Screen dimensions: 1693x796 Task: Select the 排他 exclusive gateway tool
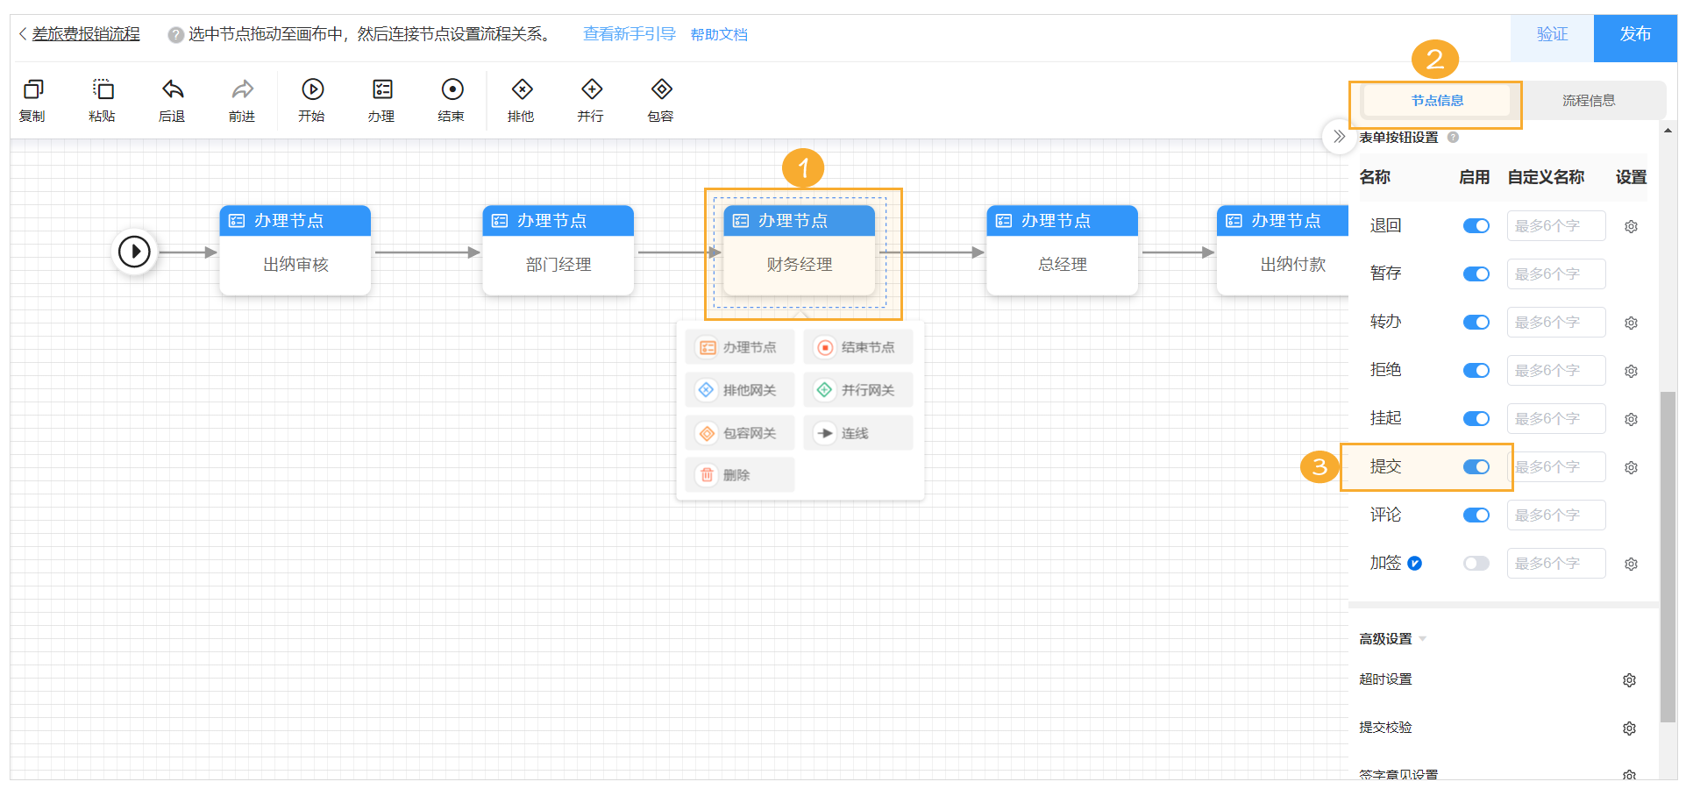pos(521,98)
